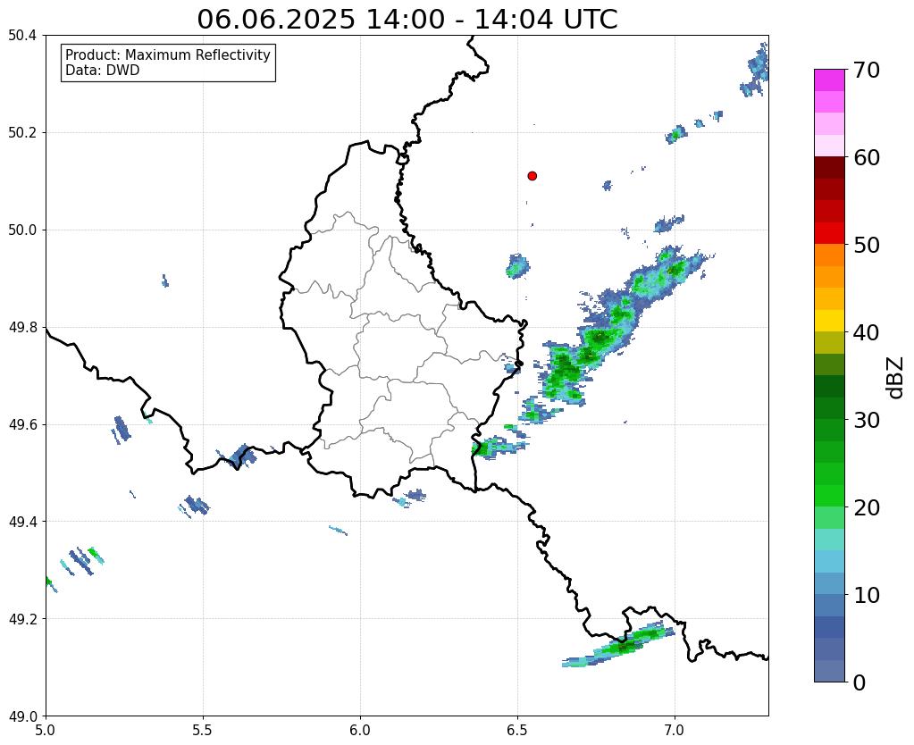Click the colorbar tick label 40
914x745 pixels.
866,332
